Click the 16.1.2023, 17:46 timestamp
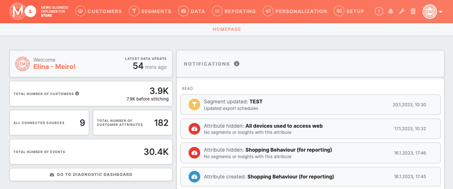This screenshot has width=453, height=189. [410, 153]
